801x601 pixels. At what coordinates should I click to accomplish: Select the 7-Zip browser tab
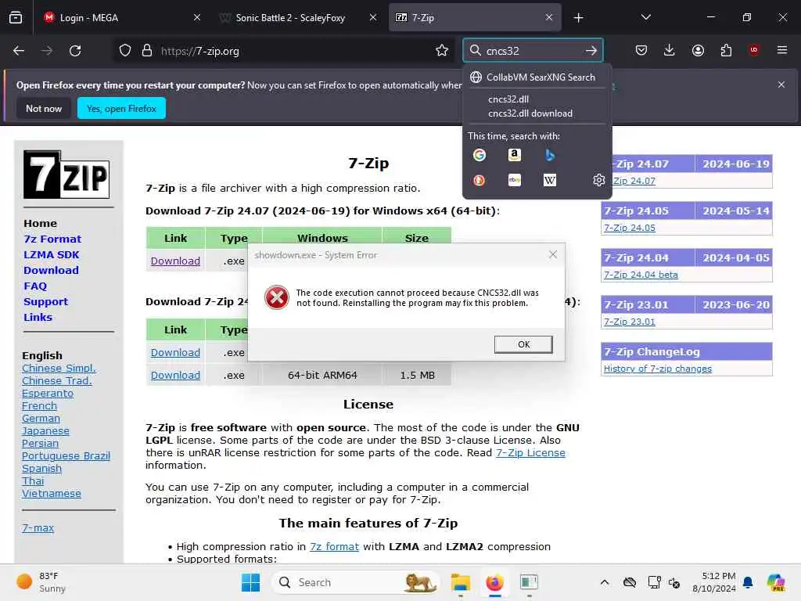pyautogui.click(x=475, y=18)
